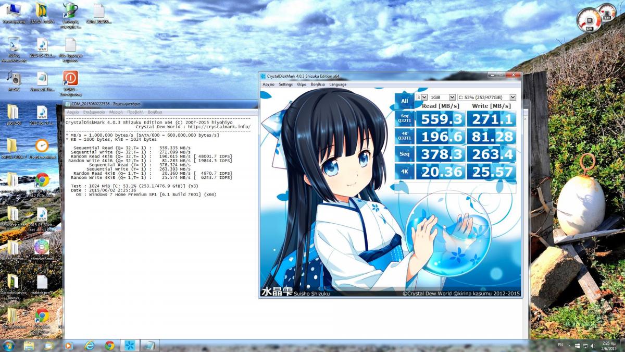
Task: Open Windows Explorer from the taskbar
Action: pyautogui.click(x=29, y=345)
